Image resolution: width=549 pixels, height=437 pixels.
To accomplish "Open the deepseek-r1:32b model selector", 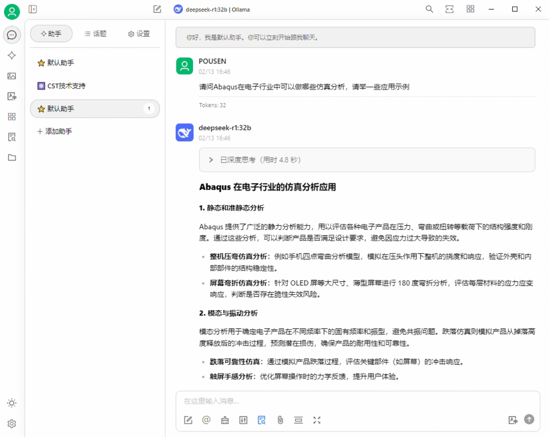I will pyautogui.click(x=212, y=9).
